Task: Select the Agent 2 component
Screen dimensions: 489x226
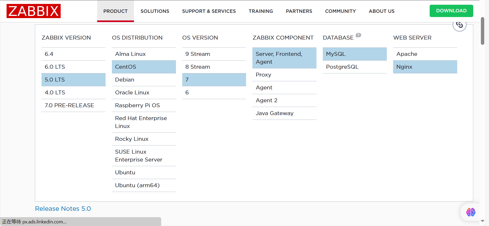Action: tap(284, 100)
